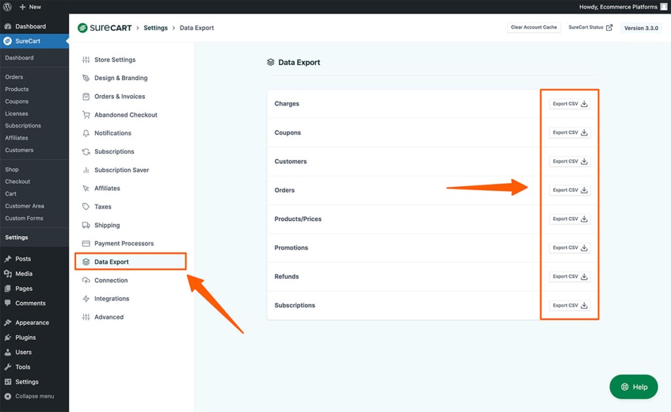671x412 pixels.
Task: Click the SureCart logo in header
Action: (104, 28)
